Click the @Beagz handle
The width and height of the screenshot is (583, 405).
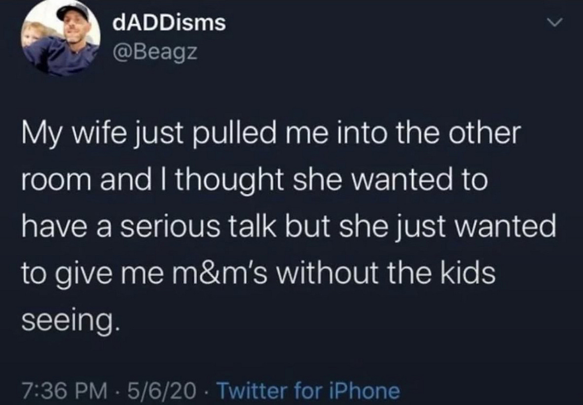tap(154, 51)
